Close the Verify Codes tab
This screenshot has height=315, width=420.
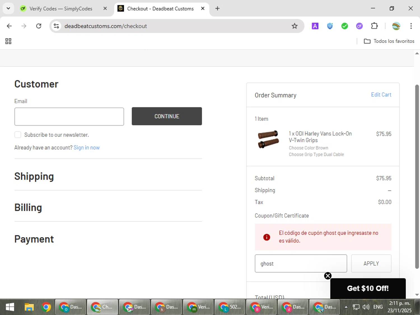point(105,8)
